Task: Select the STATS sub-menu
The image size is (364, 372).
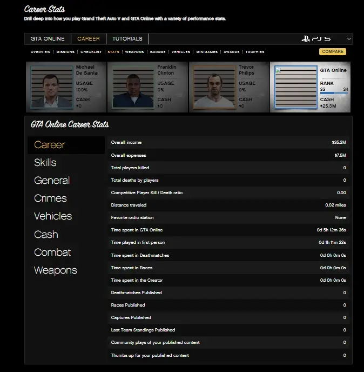Action: pyautogui.click(x=113, y=52)
